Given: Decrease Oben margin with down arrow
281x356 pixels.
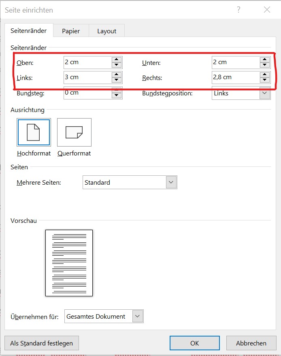Looking at the screenshot, I should (117, 65).
